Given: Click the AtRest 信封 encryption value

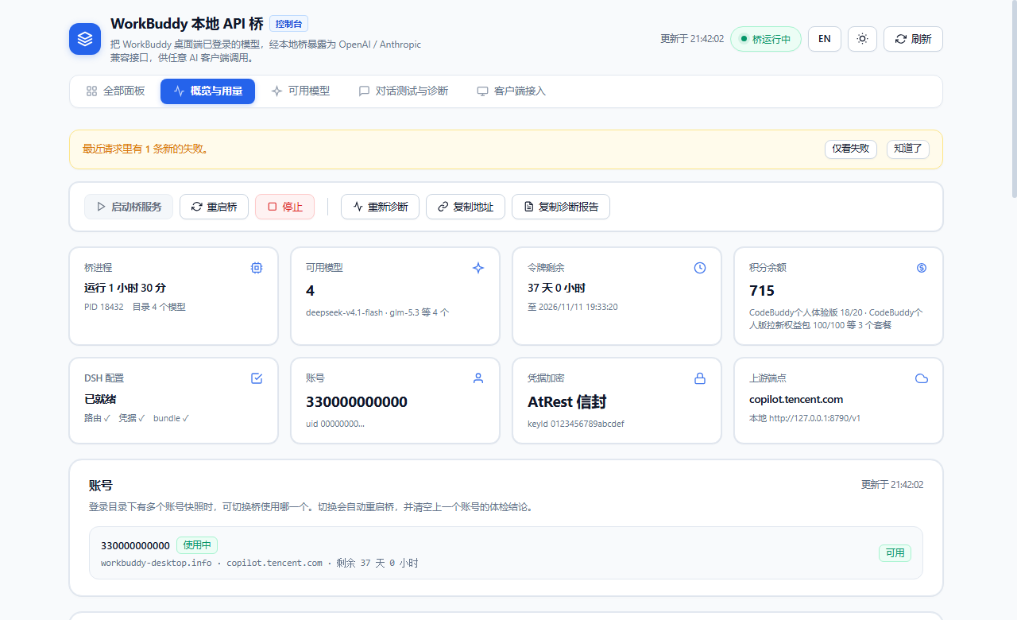Looking at the screenshot, I should [567, 402].
